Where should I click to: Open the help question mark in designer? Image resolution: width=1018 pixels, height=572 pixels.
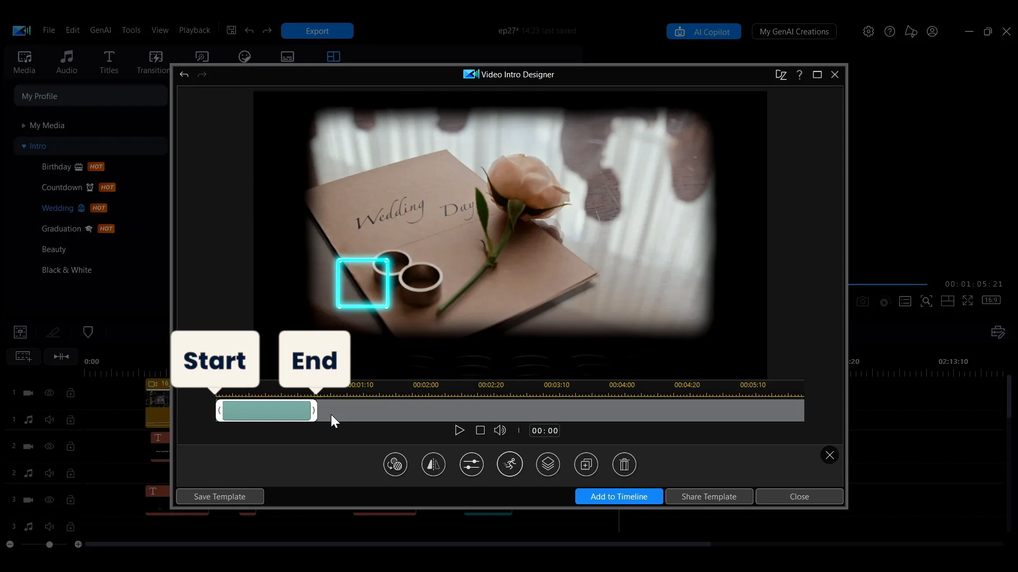[x=799, y=75]
